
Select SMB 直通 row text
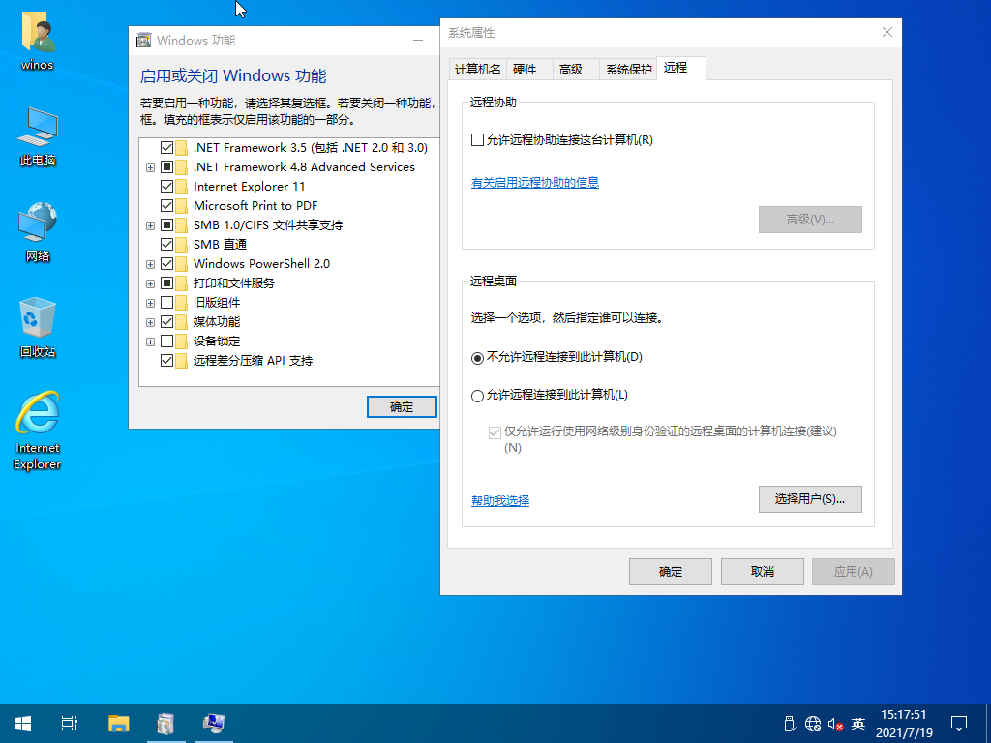pyautogui.click(x=220, y=245)
